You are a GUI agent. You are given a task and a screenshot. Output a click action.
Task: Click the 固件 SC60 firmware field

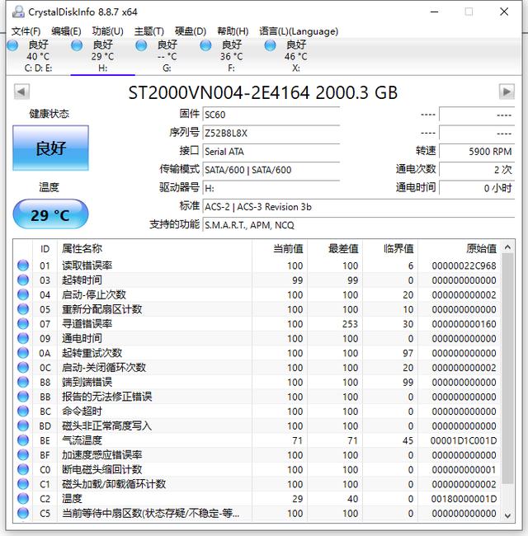[271, 115]
